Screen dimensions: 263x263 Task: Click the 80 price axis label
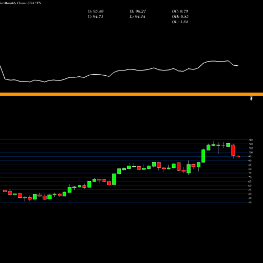pyautogui.click(x=250, y=169)
